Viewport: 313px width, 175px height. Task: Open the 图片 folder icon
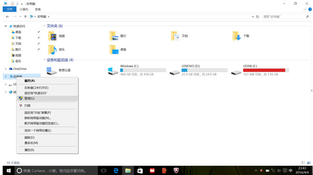coord(114,36)
